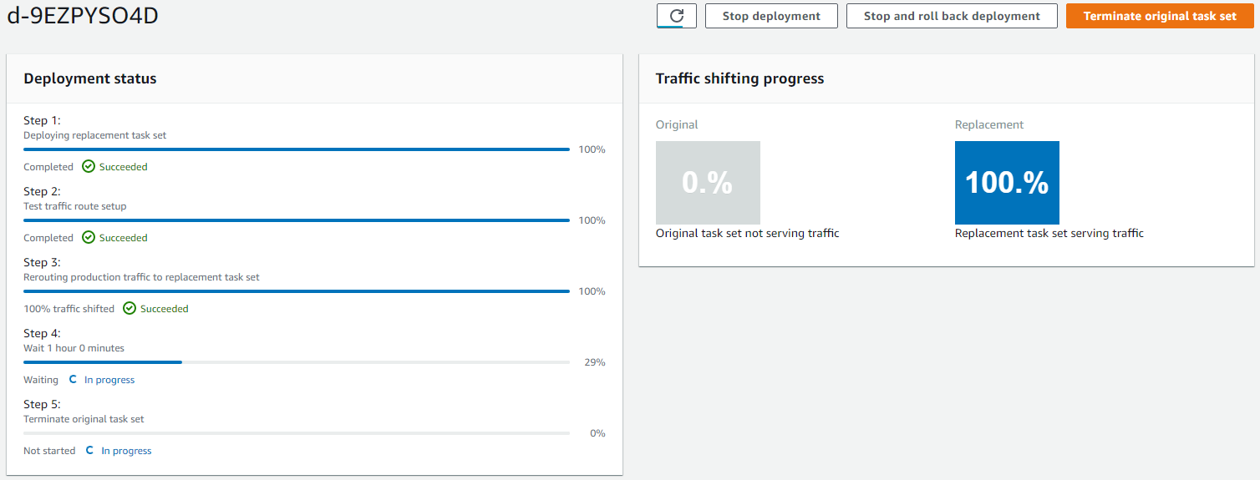Screen dimensions: 1260x480
Task: Click the Terminate original task set button
Action: [1160, 16]
